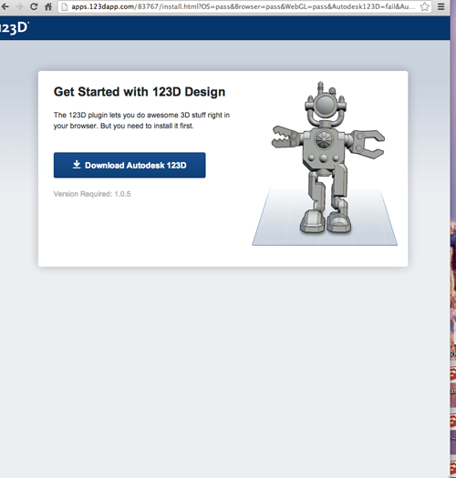Click the dark blue header bar

(224, 28)
